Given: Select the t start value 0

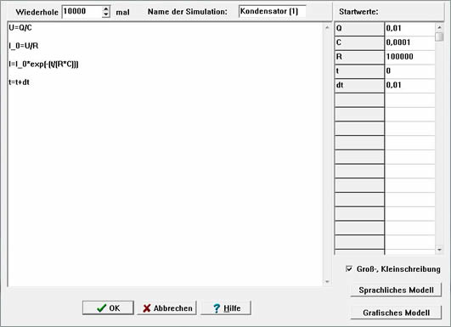Looking at the screenshot, I should [x=410, y=71].
